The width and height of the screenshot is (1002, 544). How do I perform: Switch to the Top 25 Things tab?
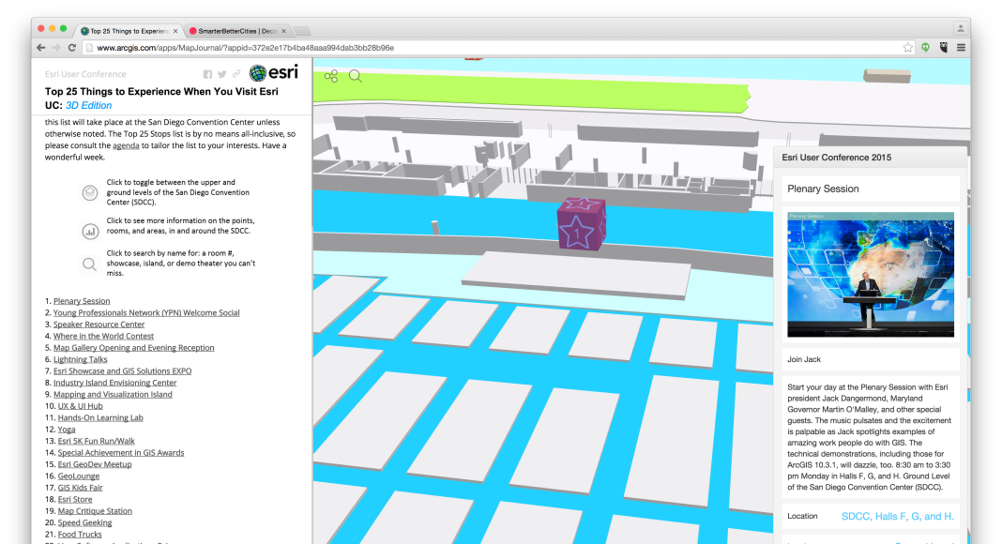tap(128, 31)
